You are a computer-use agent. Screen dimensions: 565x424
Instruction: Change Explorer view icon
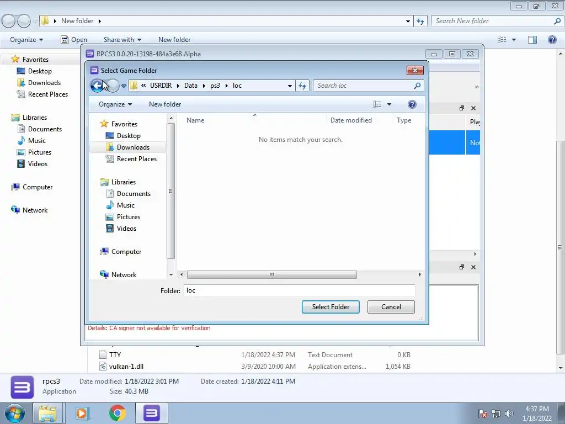(x=502, y=40)
